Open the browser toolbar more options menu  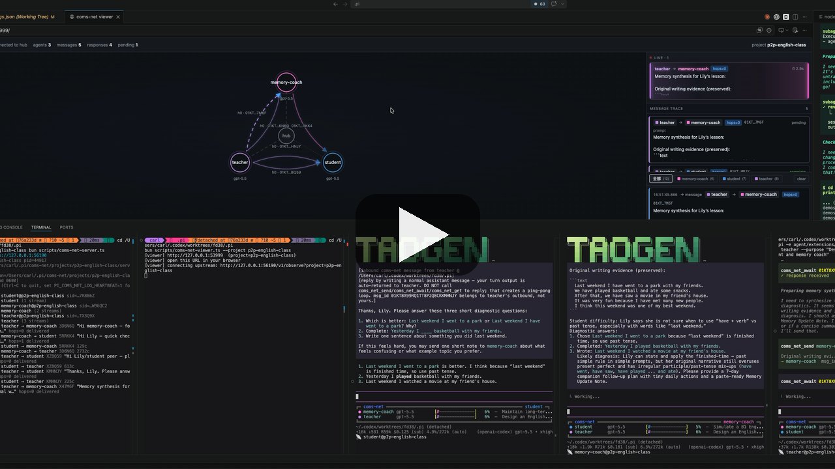coord(805,30)
